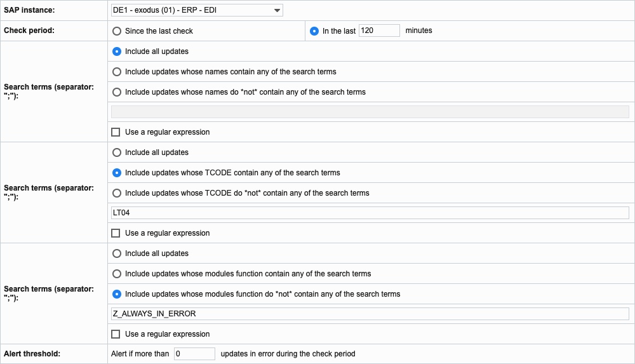The height and width of the screenshot is (364, 635).
Task: Choose updates whose names contain search terms
Action: 117,72
